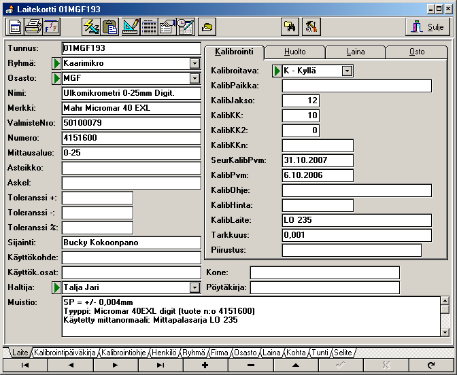457x375 pixels.
Task: Open the tools settings icon
Action: coord(311,26)
